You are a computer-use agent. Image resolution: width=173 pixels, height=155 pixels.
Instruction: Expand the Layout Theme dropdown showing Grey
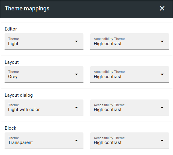click(x=44, y=74)
